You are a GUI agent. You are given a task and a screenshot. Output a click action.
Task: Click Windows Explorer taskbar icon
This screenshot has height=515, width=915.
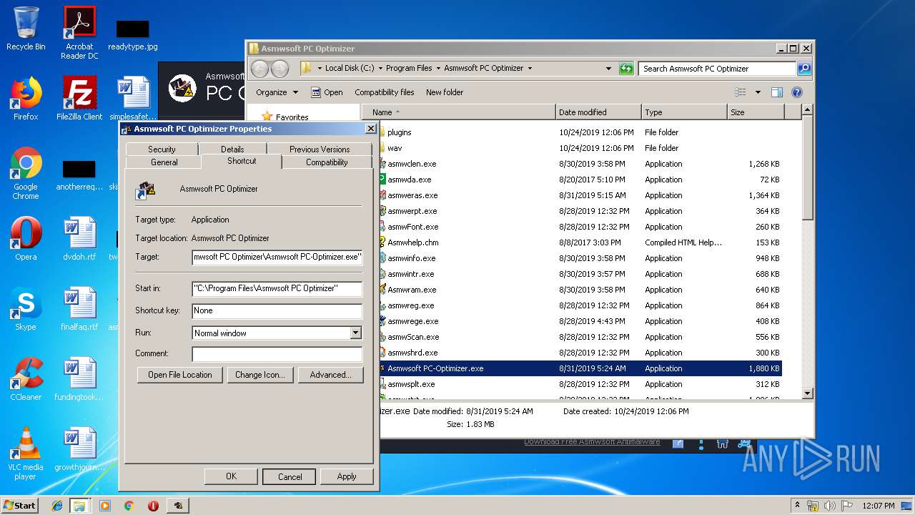click(79, 506)
